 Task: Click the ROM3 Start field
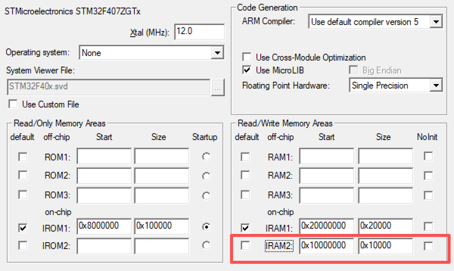[x=104, y=195]
